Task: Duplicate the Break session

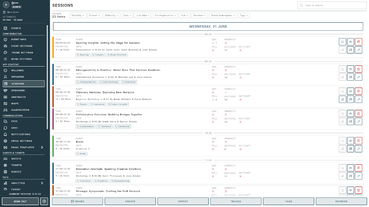Action: coord(351,149)
